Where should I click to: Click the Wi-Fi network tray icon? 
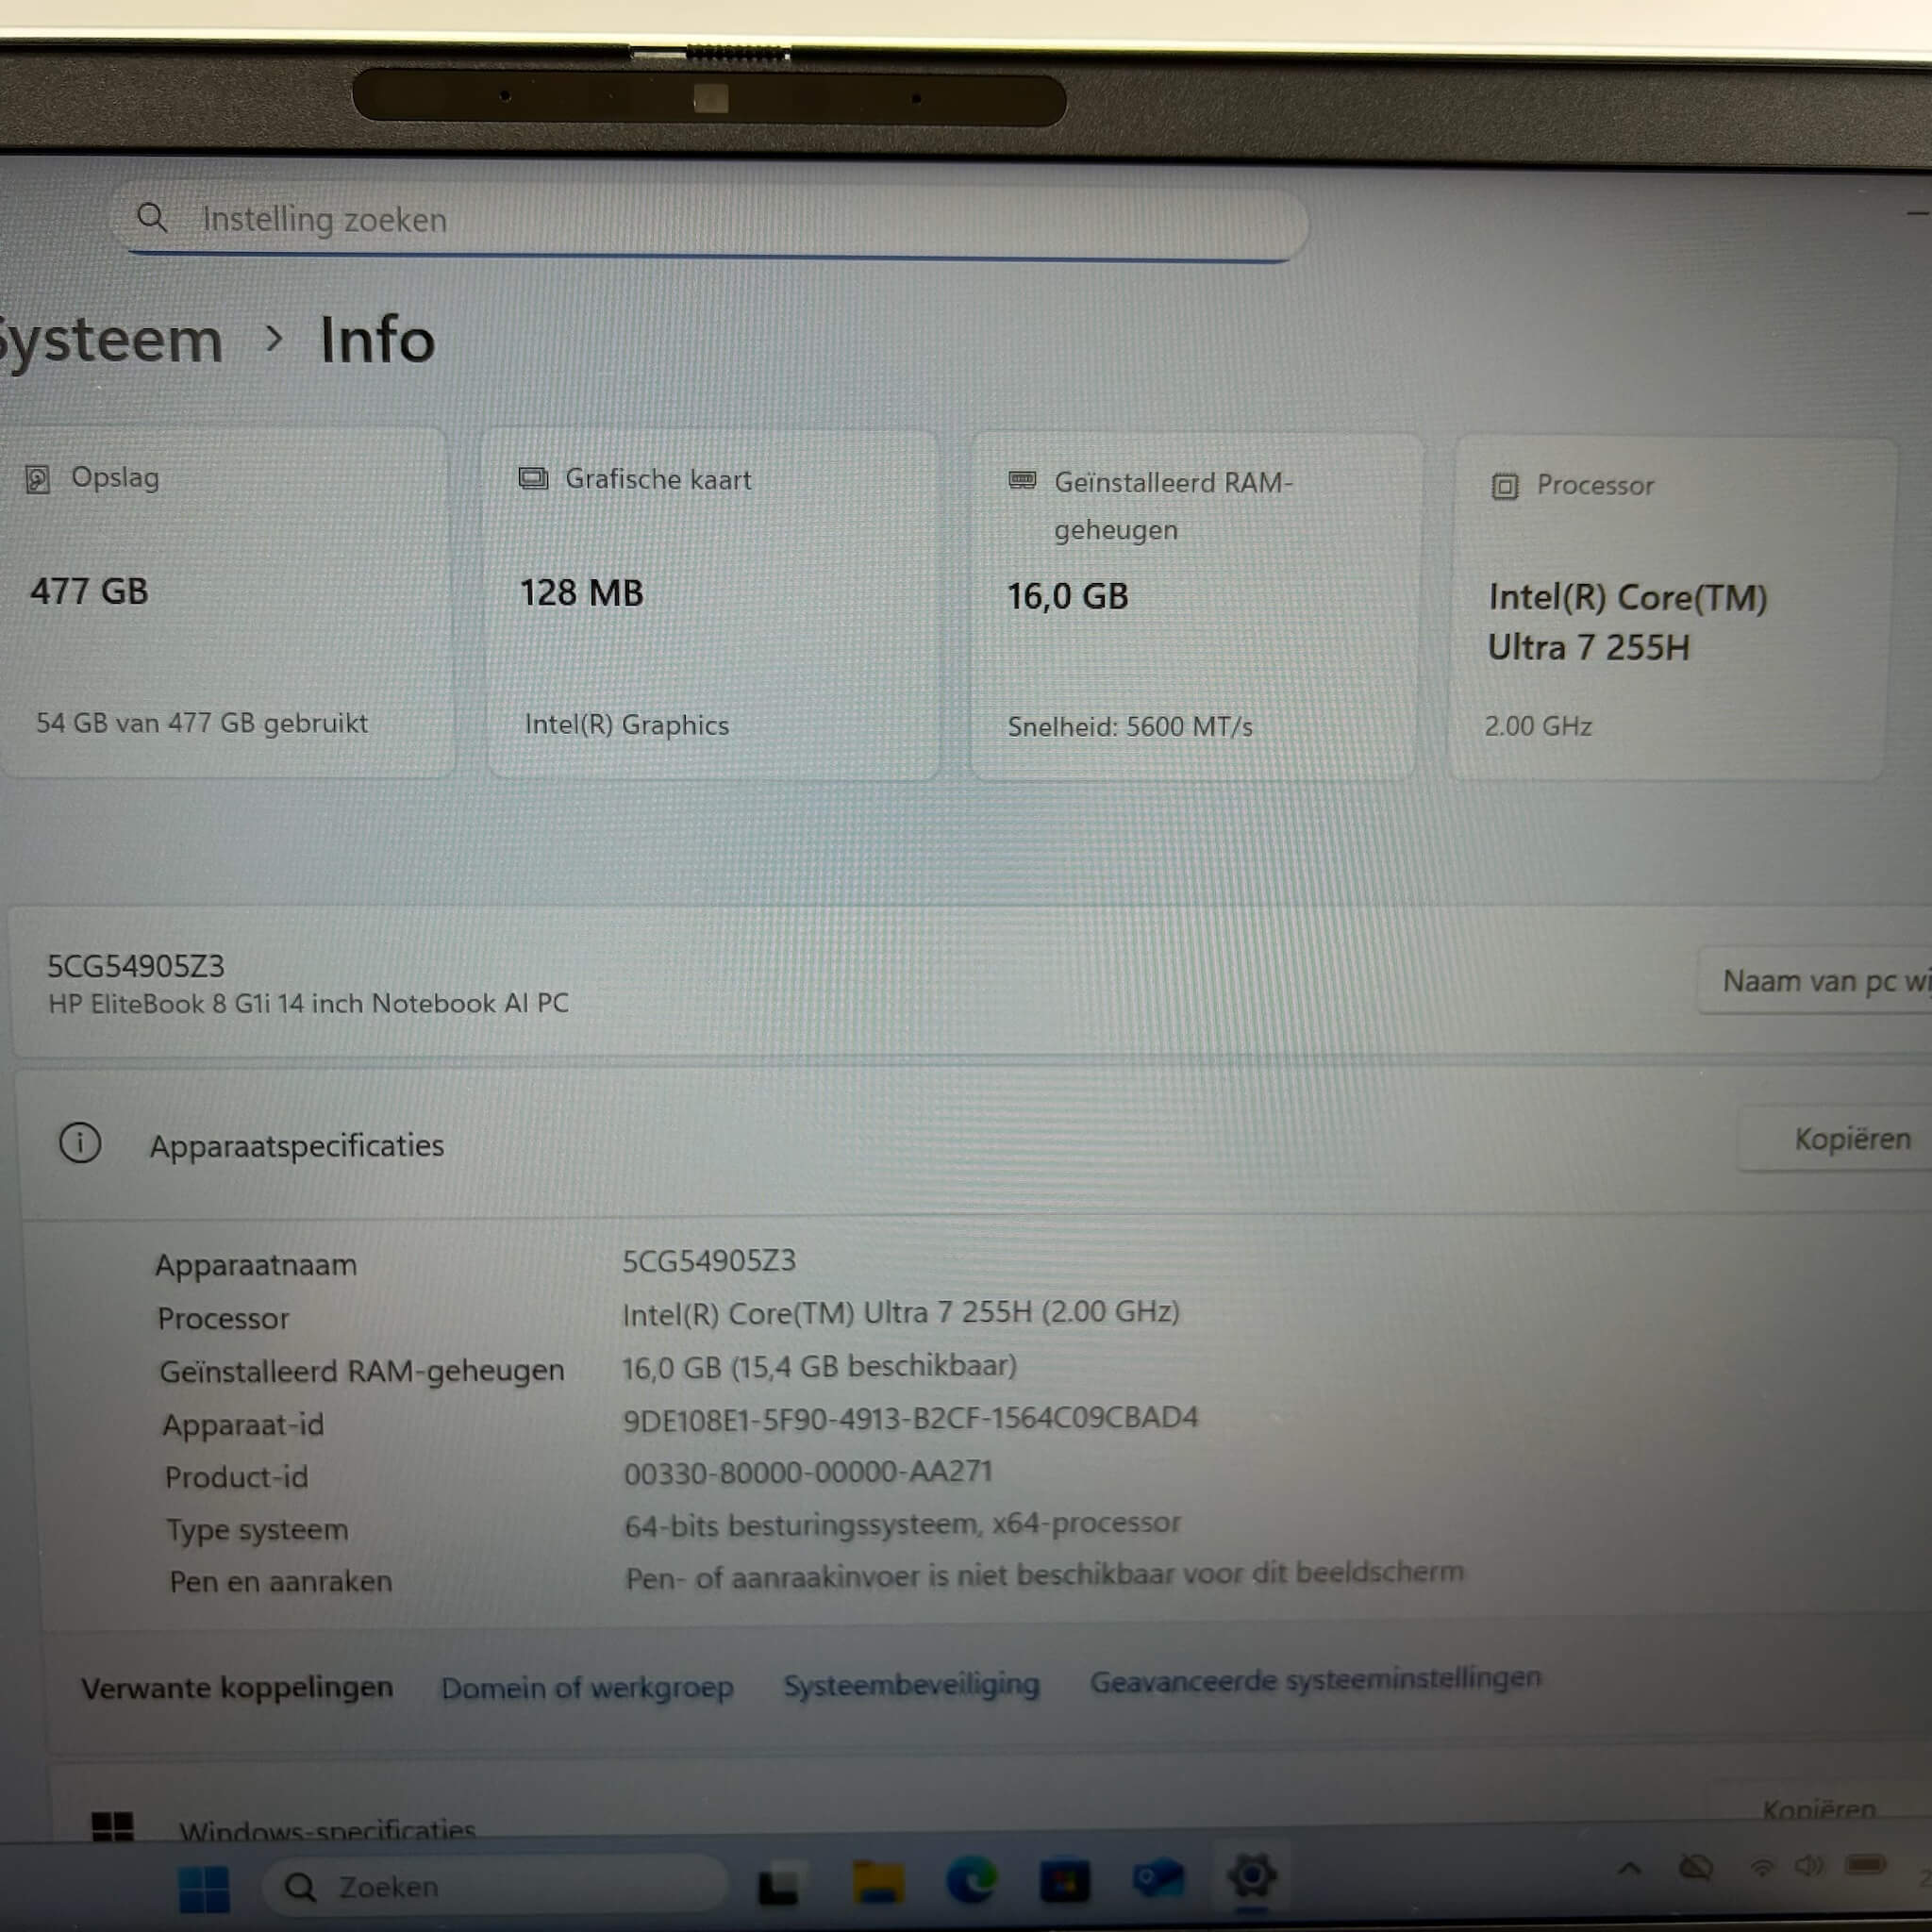pyautogui.click(x=1762, y=1867)
